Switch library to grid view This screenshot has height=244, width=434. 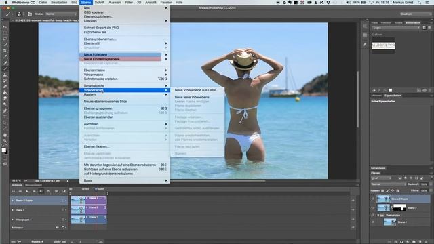[x=424, y=28]
